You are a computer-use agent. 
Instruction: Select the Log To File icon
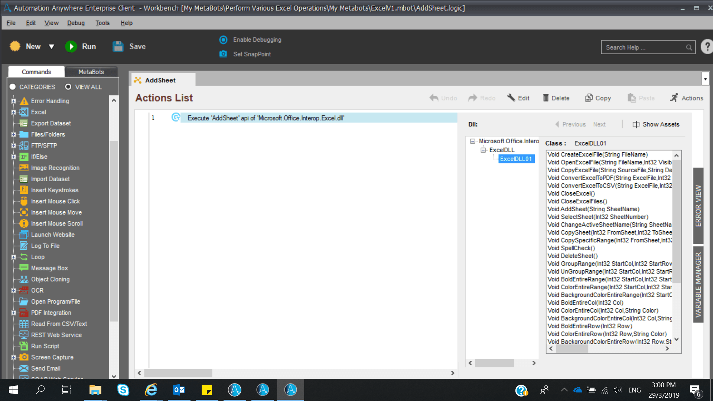pos(24,246)
